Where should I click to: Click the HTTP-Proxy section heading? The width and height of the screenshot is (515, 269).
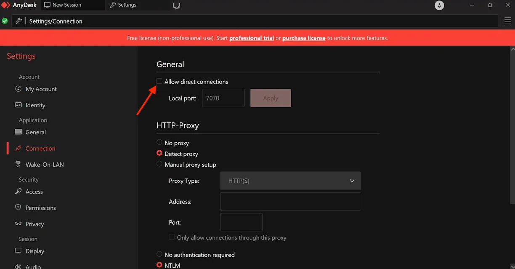(x=178, y=125)
